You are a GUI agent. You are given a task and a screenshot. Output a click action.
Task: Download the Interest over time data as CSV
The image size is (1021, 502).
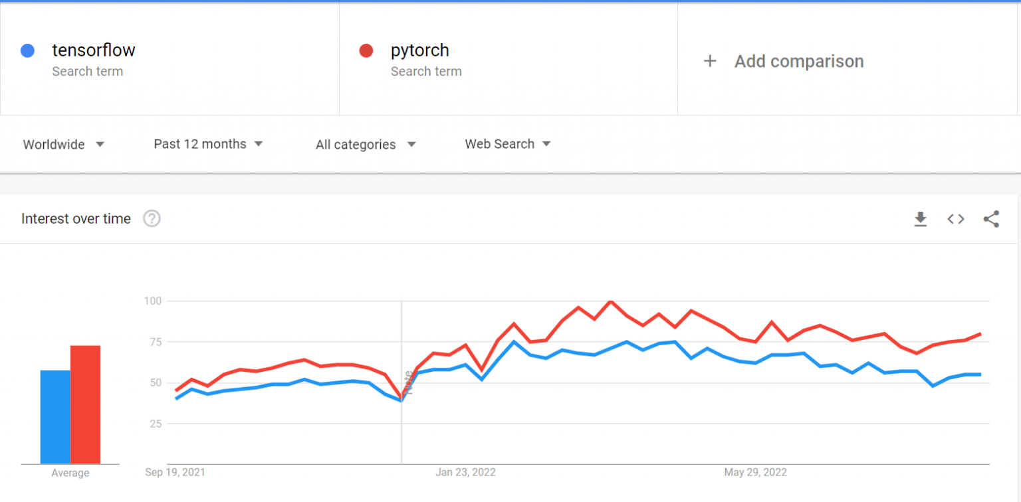(921, 218)
